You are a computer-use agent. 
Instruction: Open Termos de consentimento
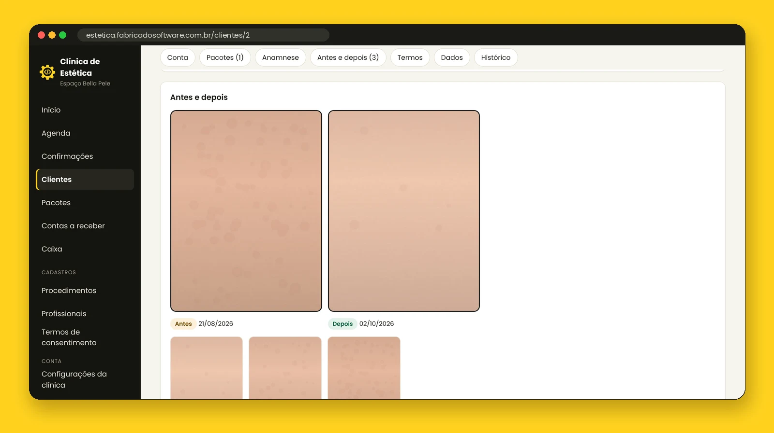click(85, 337)
